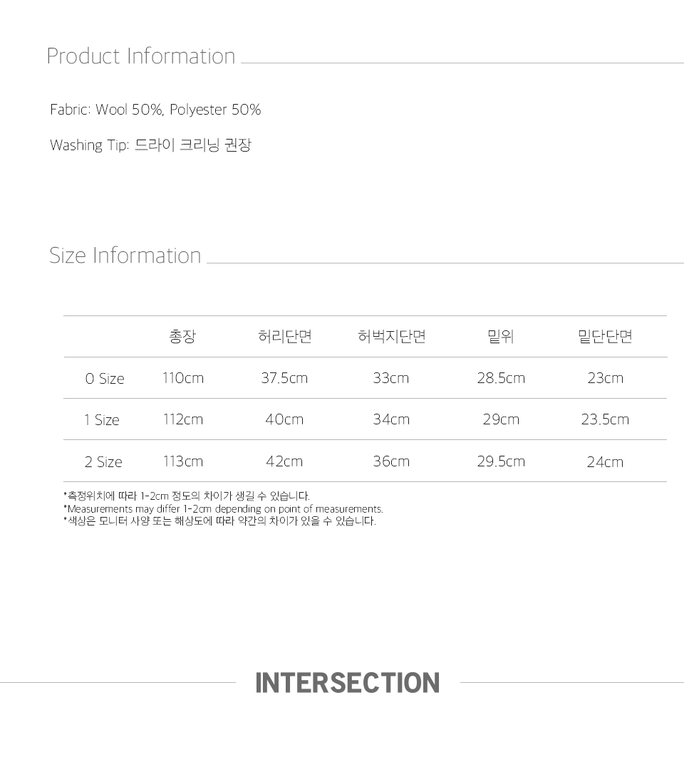Click the 113cm total length cell
The image size is (684, 769).
pos(183,461)
